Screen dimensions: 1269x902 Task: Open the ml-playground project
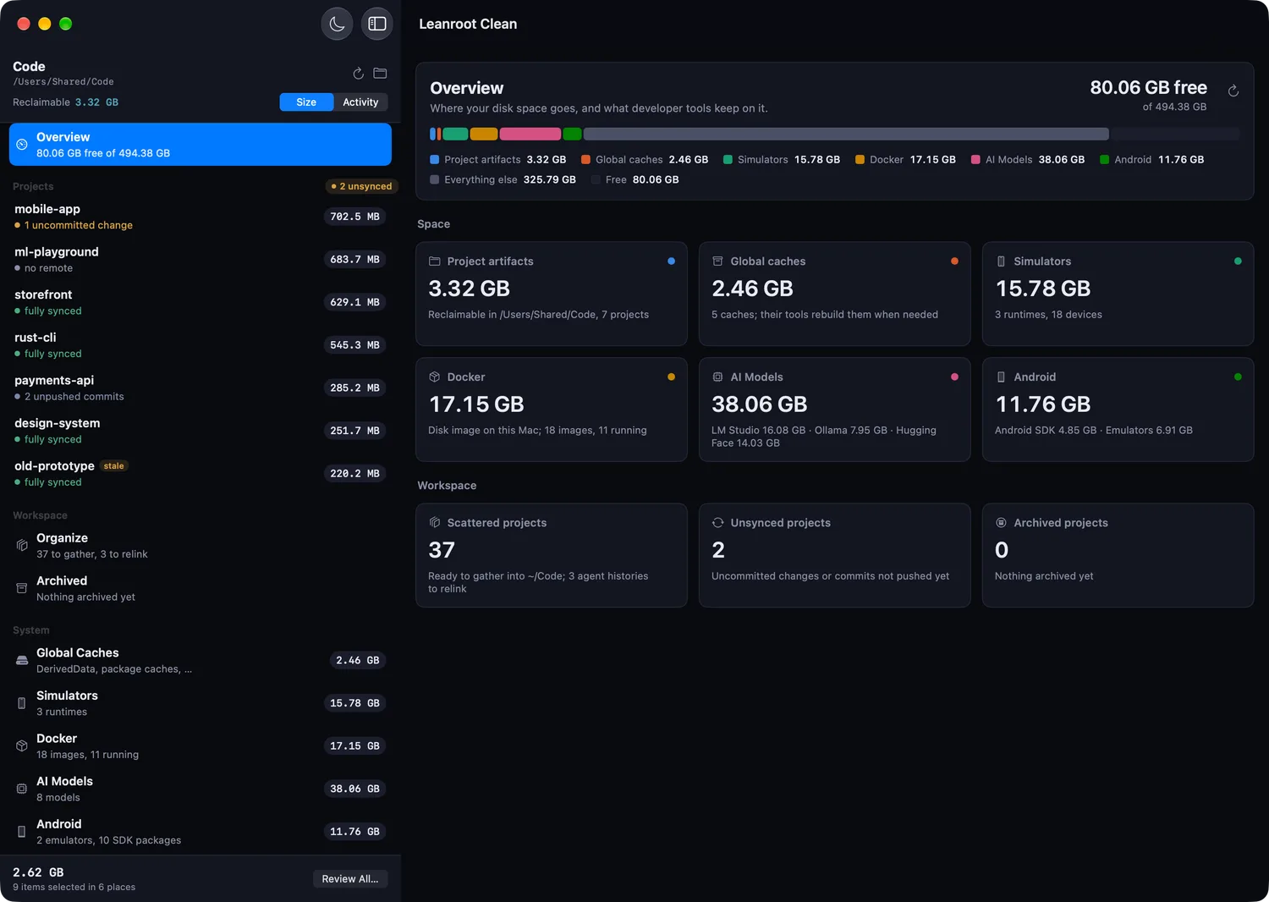pos(201,260)
